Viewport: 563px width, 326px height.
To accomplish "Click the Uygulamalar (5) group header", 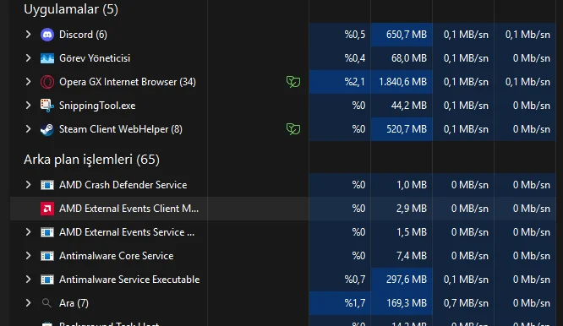I will (x=71, y=9).
